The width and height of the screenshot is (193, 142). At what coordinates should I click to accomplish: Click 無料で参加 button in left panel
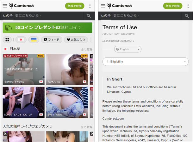(x=75, y=6)
